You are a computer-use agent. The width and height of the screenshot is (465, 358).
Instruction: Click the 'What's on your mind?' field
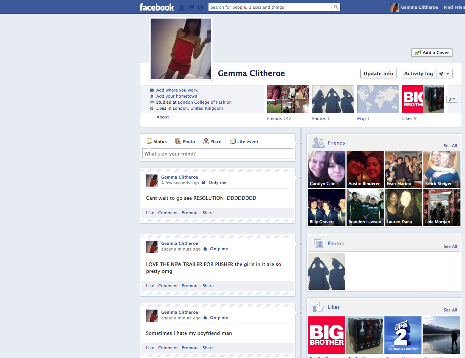point(218,154)
